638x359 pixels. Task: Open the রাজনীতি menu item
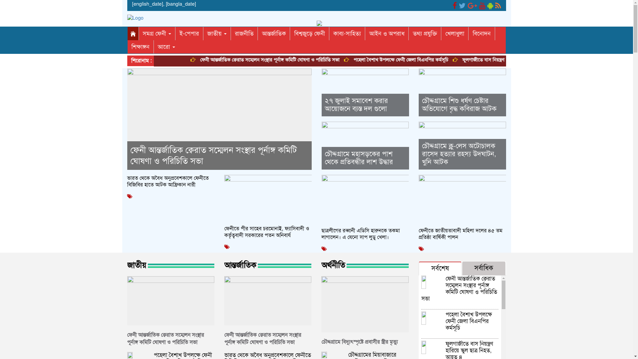244,34
